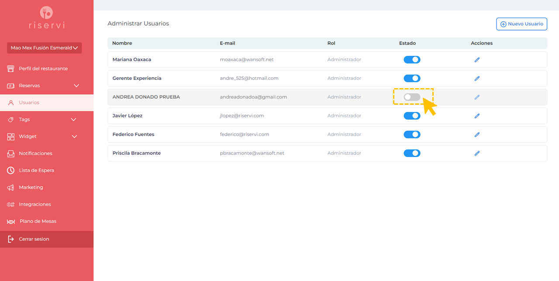Viewport: 559px width, 281px height.
Task: Click email andreadonadoa@gmail.com
Action: point(254,97)
